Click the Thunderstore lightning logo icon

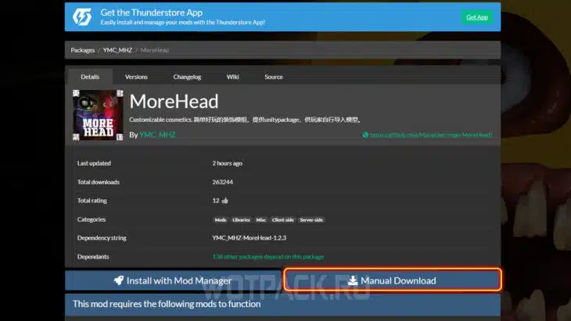(82, 16)
